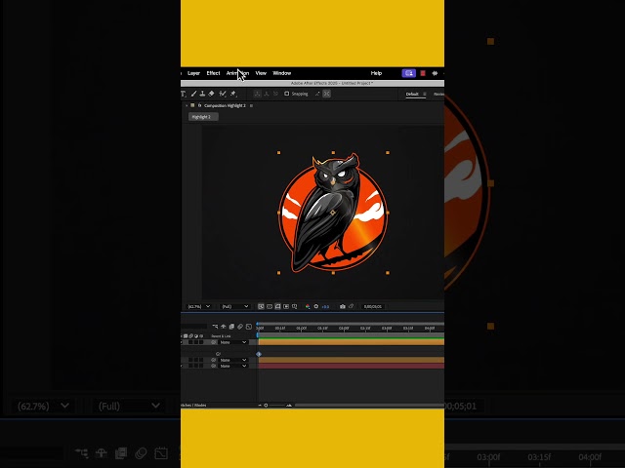
Task: Click the Composition panel color label square
Action: [192, 106]
